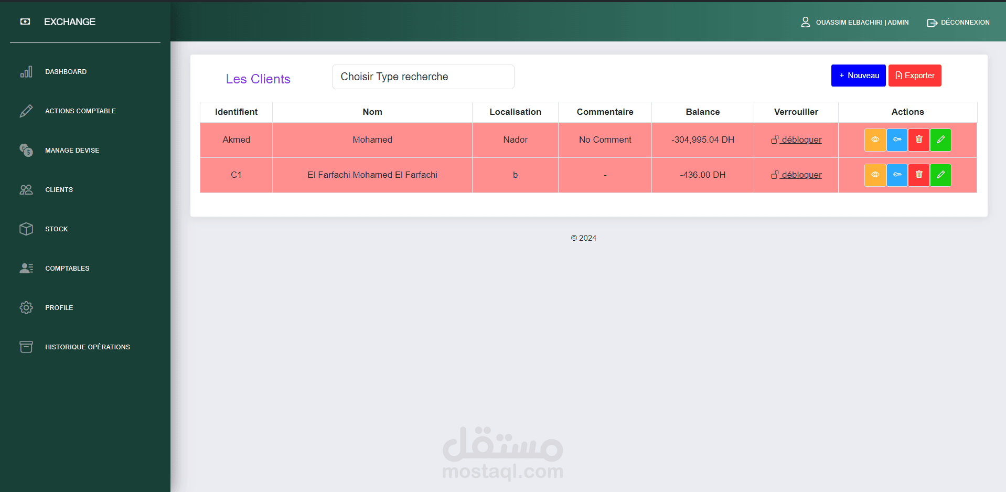Click the Verrouiller column header
The height and width of the screenshot is (492, 1006).
click(796, 112)
